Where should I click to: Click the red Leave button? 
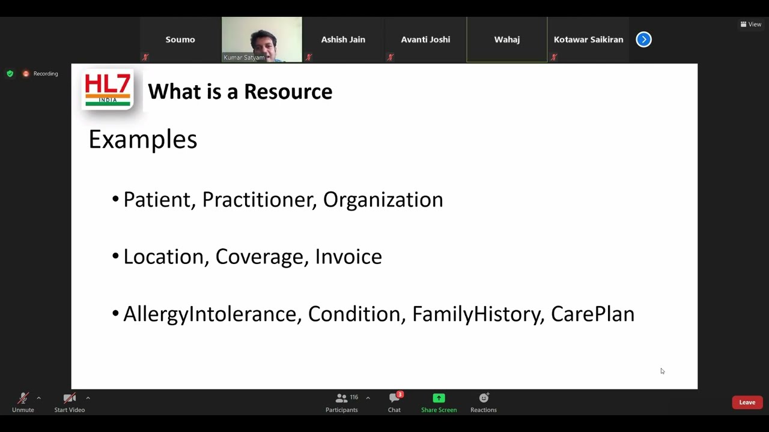[747, 403]
